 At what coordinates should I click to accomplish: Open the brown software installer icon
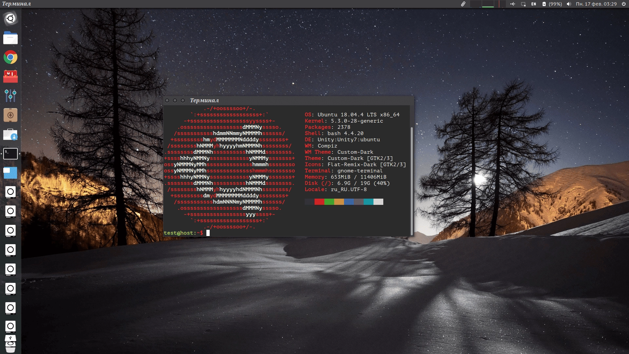pos(10,115)
